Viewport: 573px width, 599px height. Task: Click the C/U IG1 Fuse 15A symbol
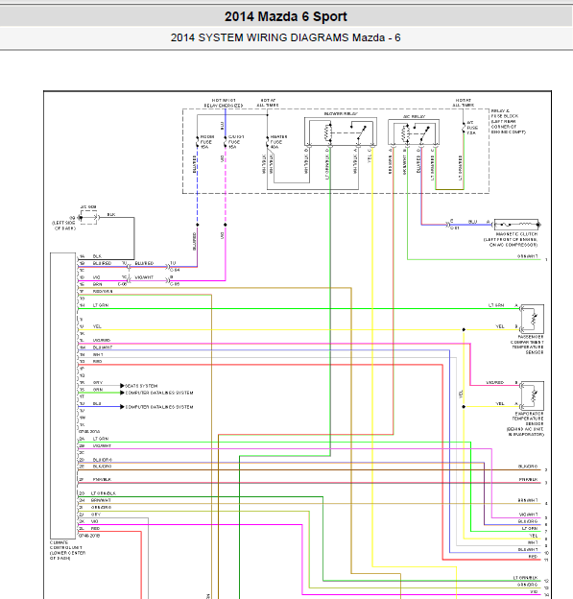pos(226,142)
